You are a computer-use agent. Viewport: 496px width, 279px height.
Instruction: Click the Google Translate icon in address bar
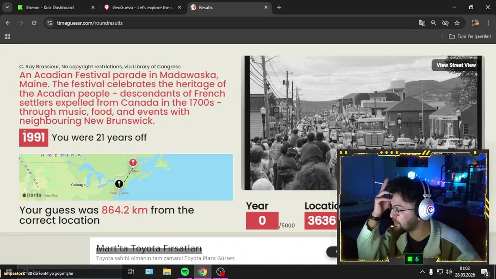[422, 23]
